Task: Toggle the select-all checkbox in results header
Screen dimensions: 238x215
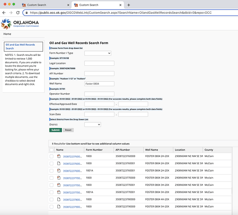Action: (52, 150)
